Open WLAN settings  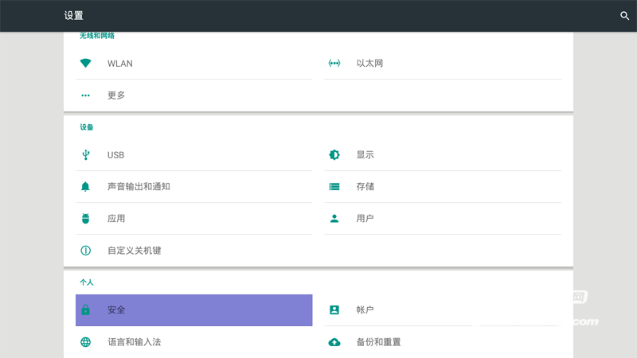coord(194,64)
